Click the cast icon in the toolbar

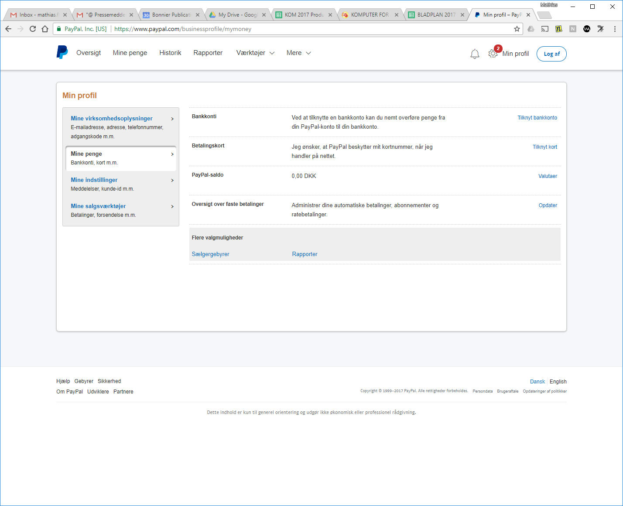[545, 29]
